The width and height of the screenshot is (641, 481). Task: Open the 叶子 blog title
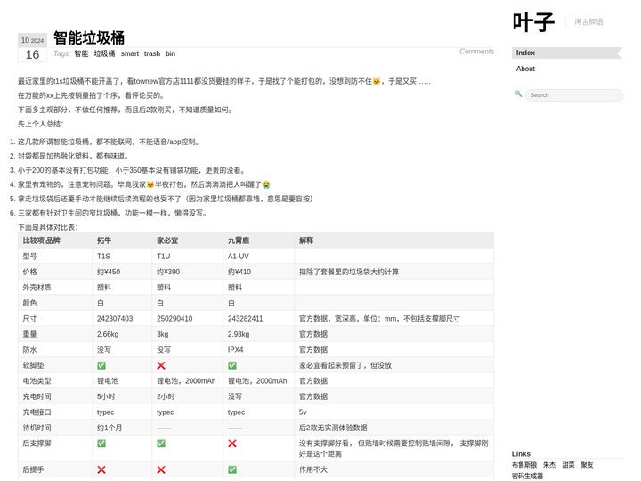(533, 22)
